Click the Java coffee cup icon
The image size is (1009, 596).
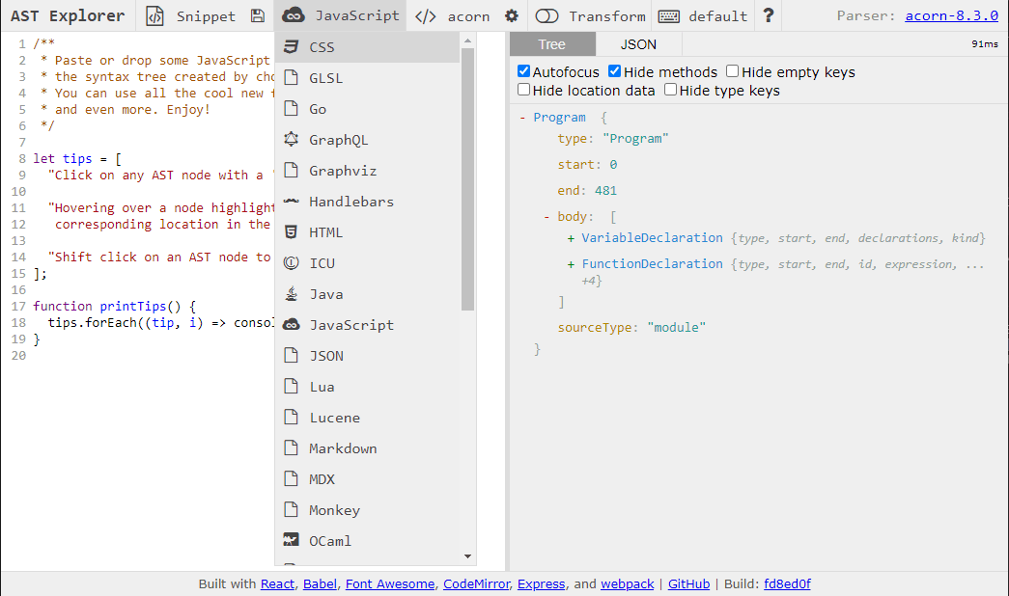[x=292, y=294]
